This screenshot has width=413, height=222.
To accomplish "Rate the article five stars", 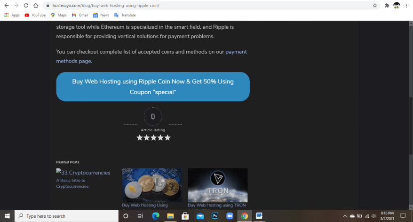I will click(167, 138).
